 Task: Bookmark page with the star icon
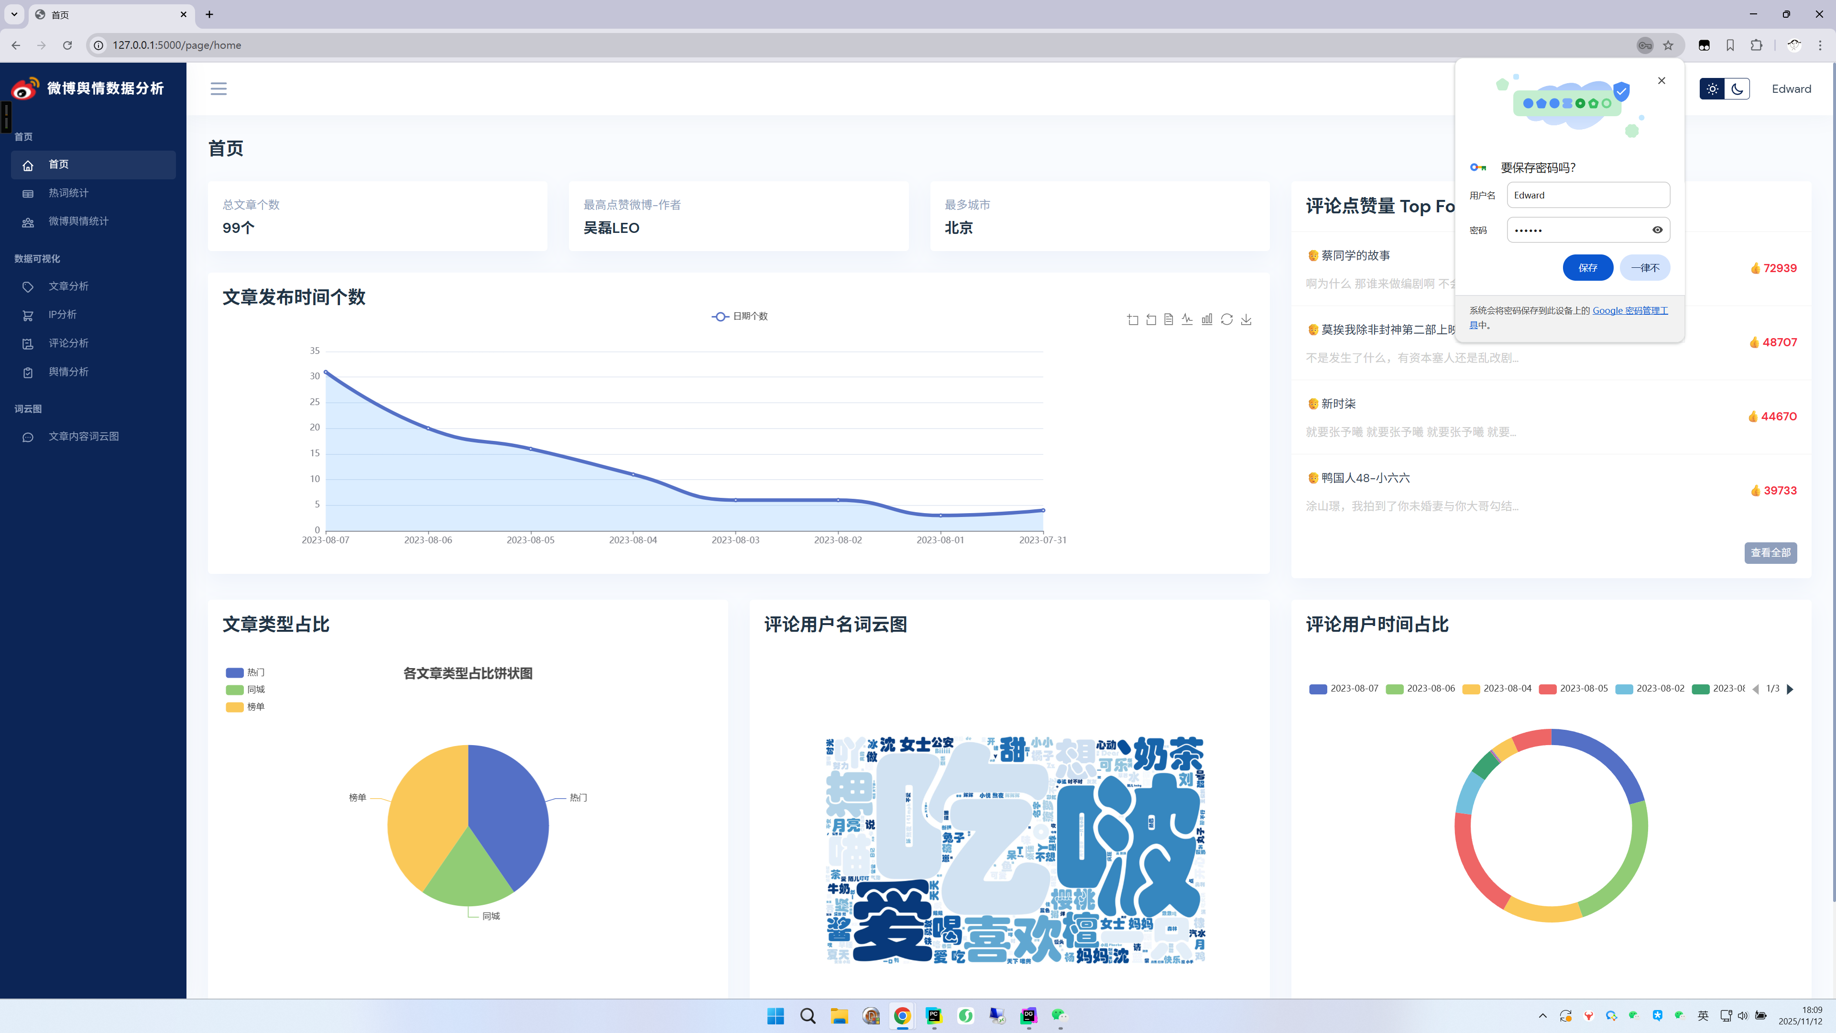(1668, 45)
